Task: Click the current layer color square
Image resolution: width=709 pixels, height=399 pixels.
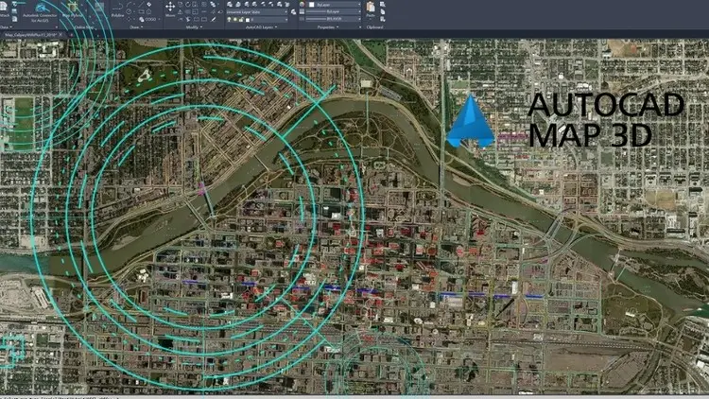Action: pyautogui.click(x=248, y=20)
